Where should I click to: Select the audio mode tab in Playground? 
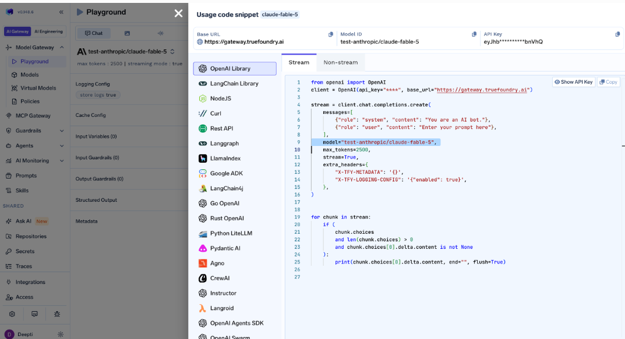click(x=161, y=33)
